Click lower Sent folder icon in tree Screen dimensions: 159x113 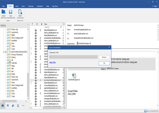click(x=10, y=91)
